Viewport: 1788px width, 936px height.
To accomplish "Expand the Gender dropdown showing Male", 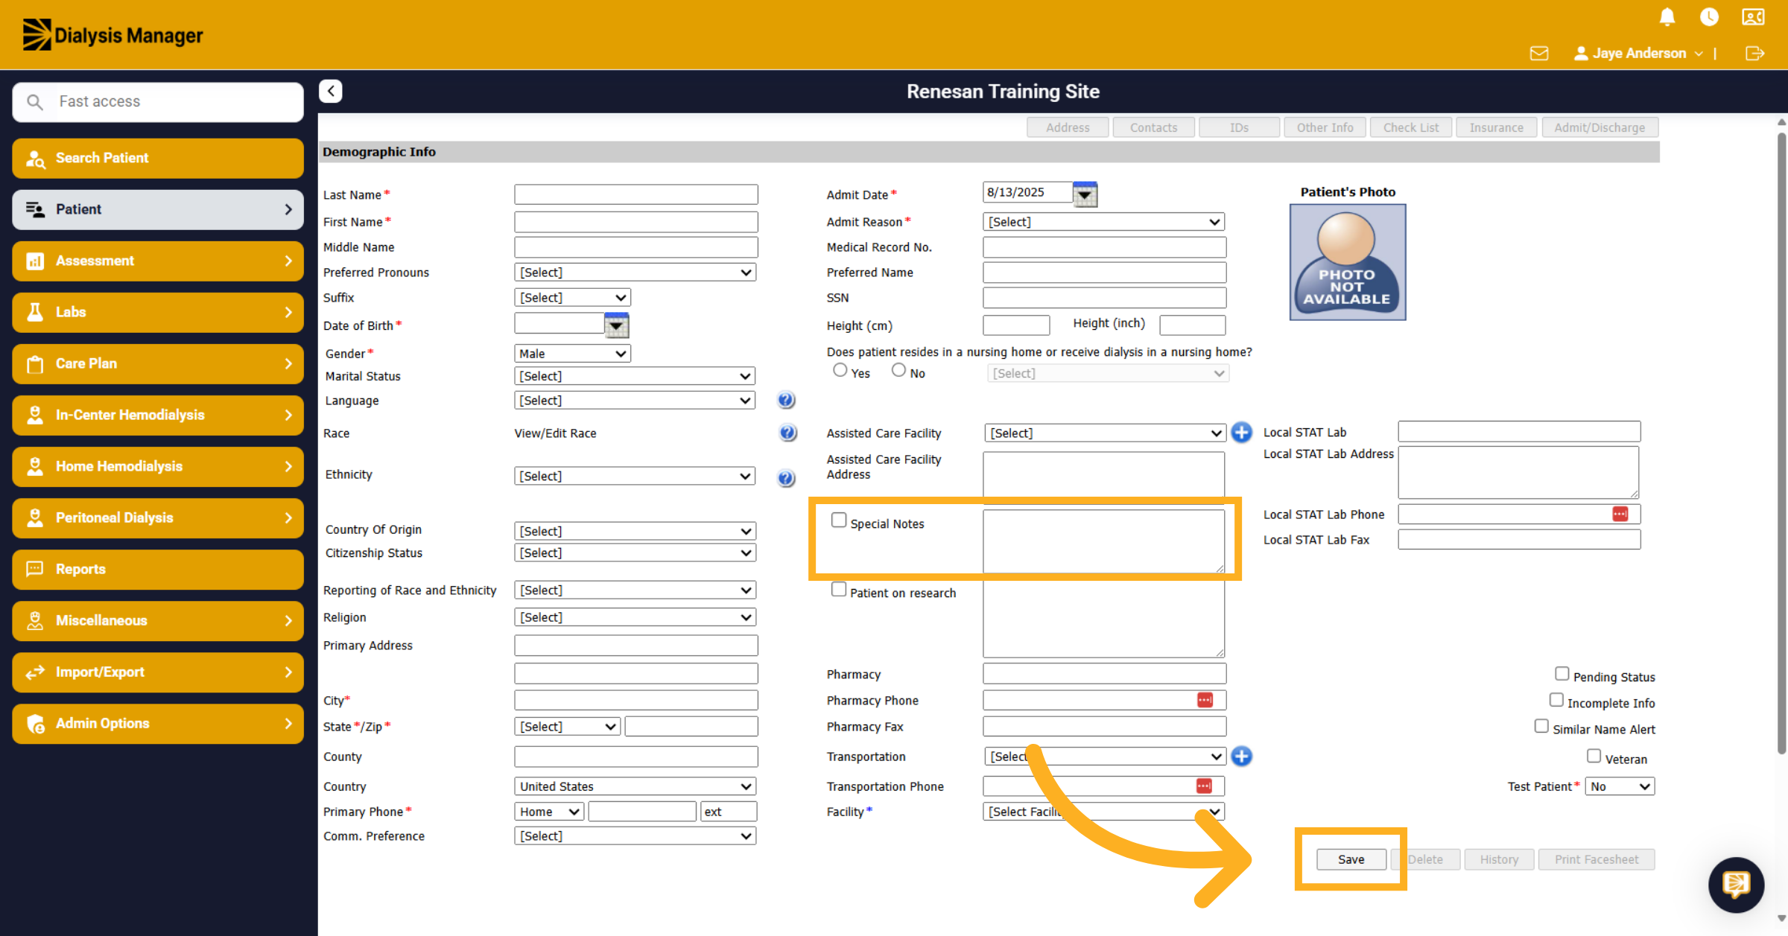I will (572, 354).
